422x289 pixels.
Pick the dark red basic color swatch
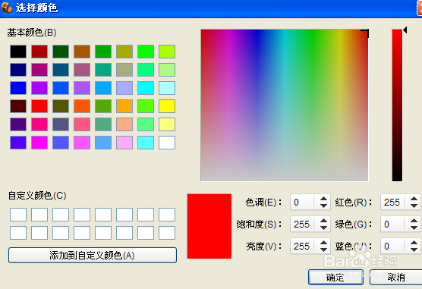(x=39, y=52)
